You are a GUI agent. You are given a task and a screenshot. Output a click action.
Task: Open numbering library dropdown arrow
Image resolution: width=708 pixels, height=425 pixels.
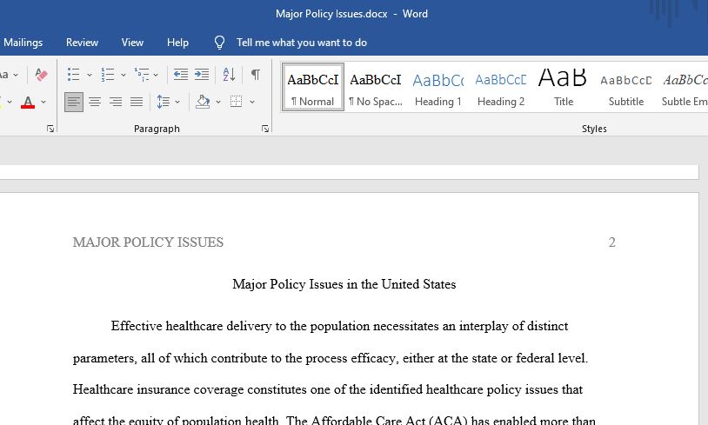(124, 75)
